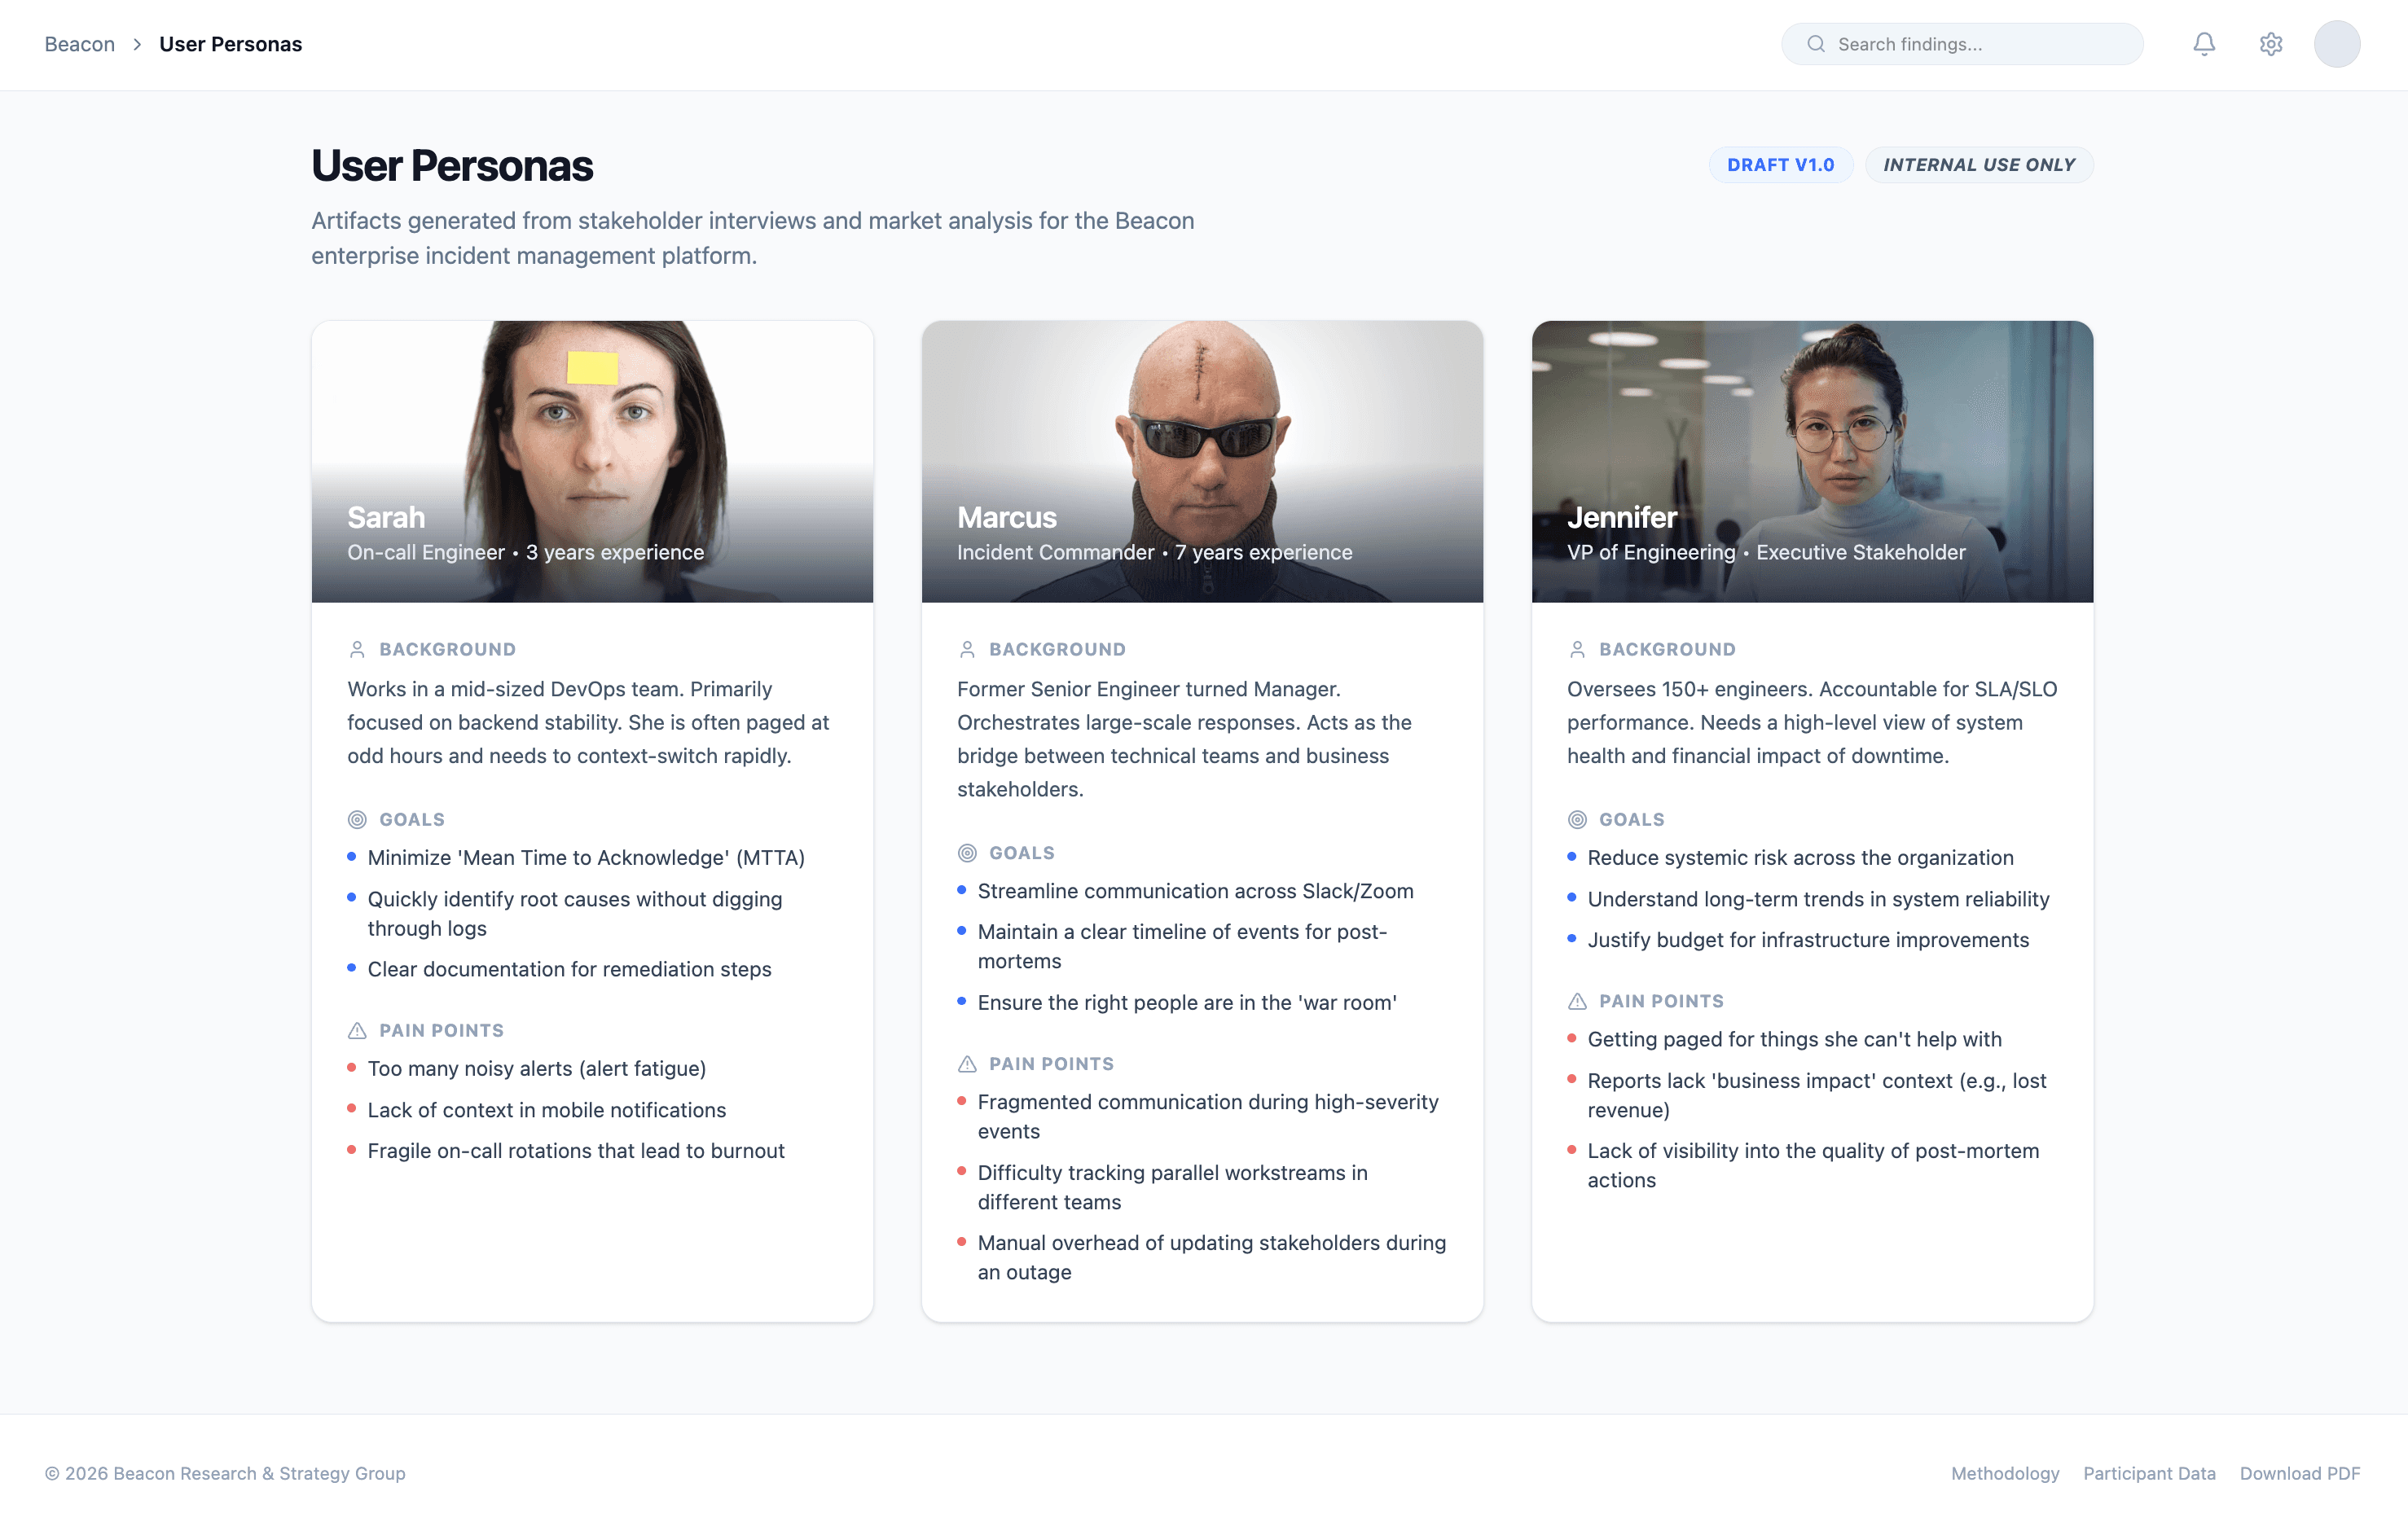The width and height of the screenshot is (2408, 1531).
Task: Select the User Personas breadcrumb item
Action: point(231,44)
